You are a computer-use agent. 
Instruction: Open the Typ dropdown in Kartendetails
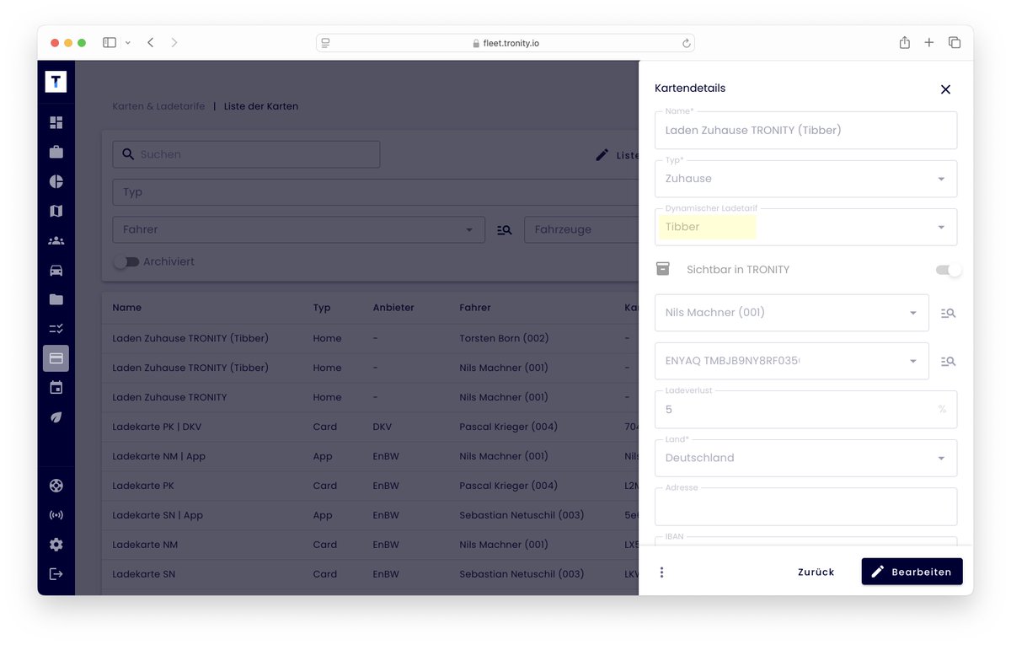(805, 179)
